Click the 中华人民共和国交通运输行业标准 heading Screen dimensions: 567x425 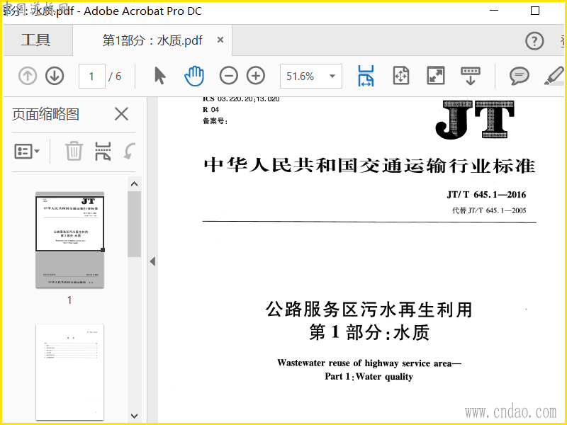pos(369,166)
